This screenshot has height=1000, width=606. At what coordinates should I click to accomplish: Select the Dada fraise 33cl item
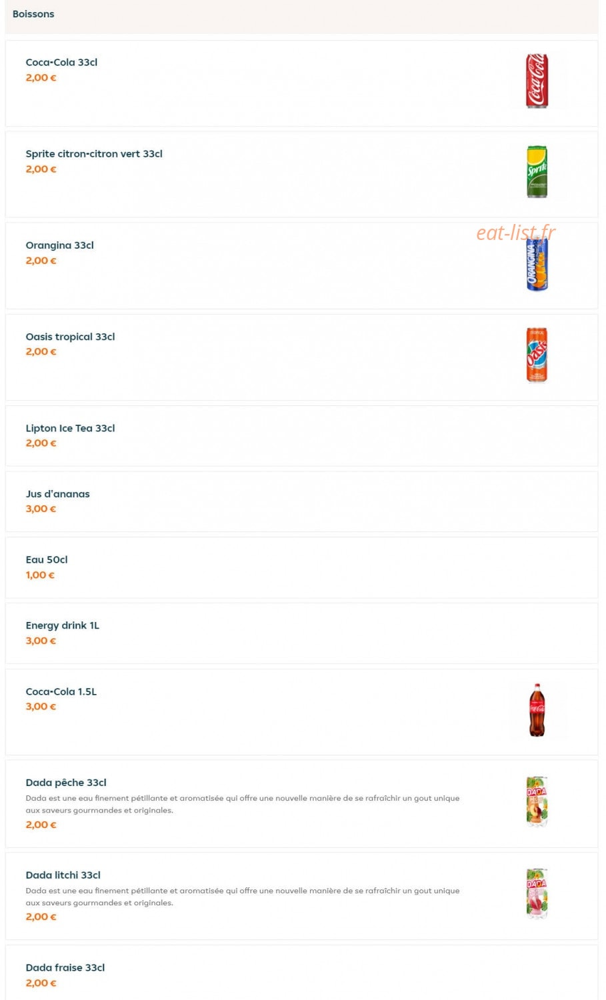[x=301, y=973]
